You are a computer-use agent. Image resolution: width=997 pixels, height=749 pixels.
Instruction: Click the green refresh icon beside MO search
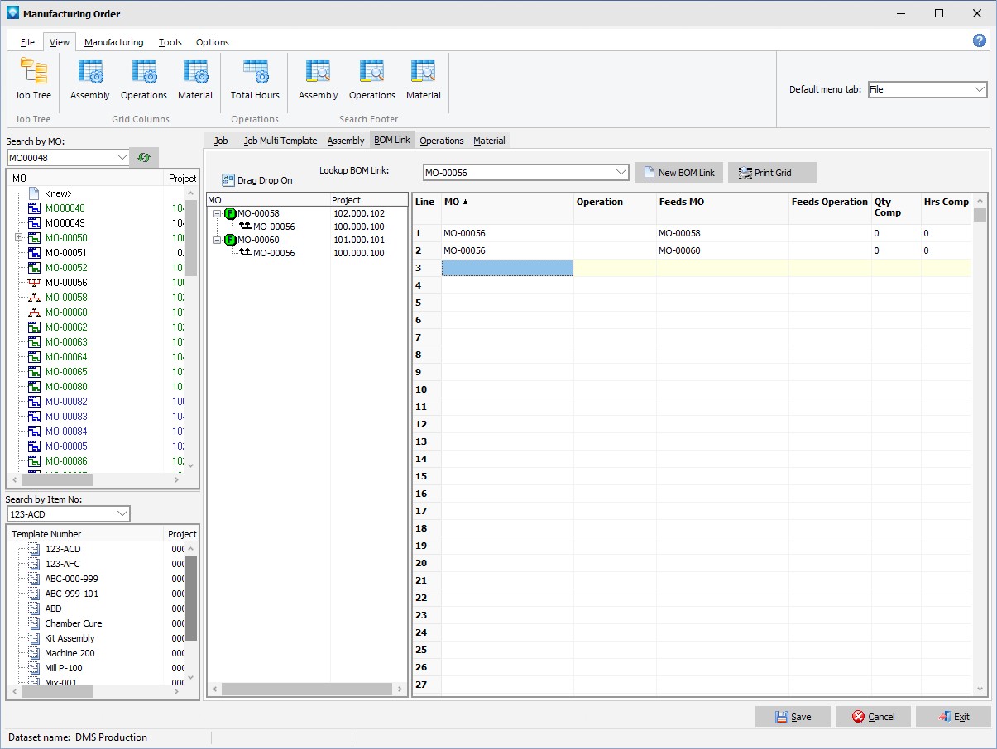pos(145,157)
